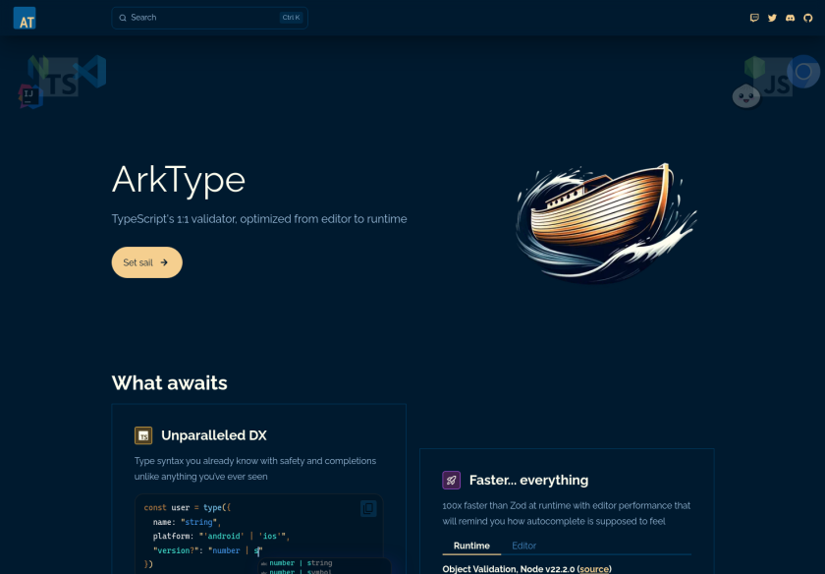Click the rocket icon beside Faster... everything
Screen dimensions: 825x574
[x=451, y=481]
